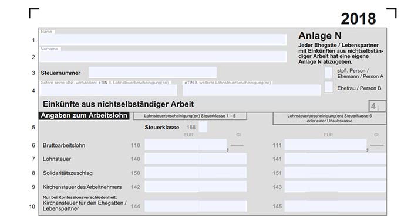Focus the Steuernummer field
Screen dimensions: 411x216
click(153, 73)
